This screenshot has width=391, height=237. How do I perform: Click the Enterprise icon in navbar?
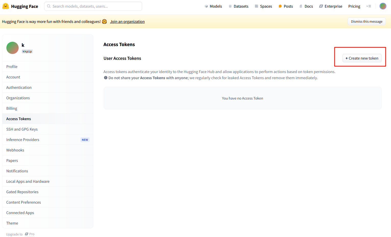click(321, 6)
